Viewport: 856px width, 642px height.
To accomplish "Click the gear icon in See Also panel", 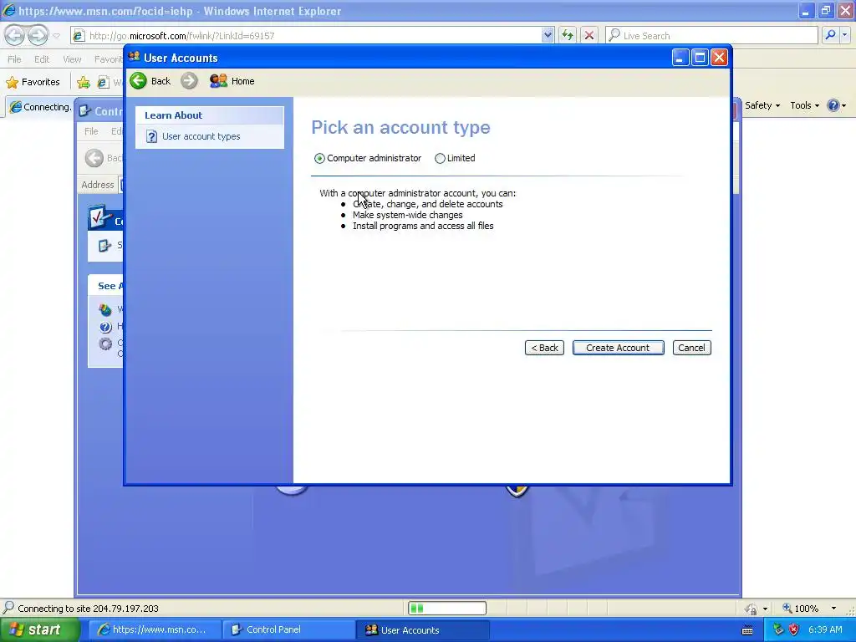I will [x=105, y=344].
